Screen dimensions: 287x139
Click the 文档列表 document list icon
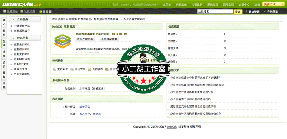(x=55, y=69)
